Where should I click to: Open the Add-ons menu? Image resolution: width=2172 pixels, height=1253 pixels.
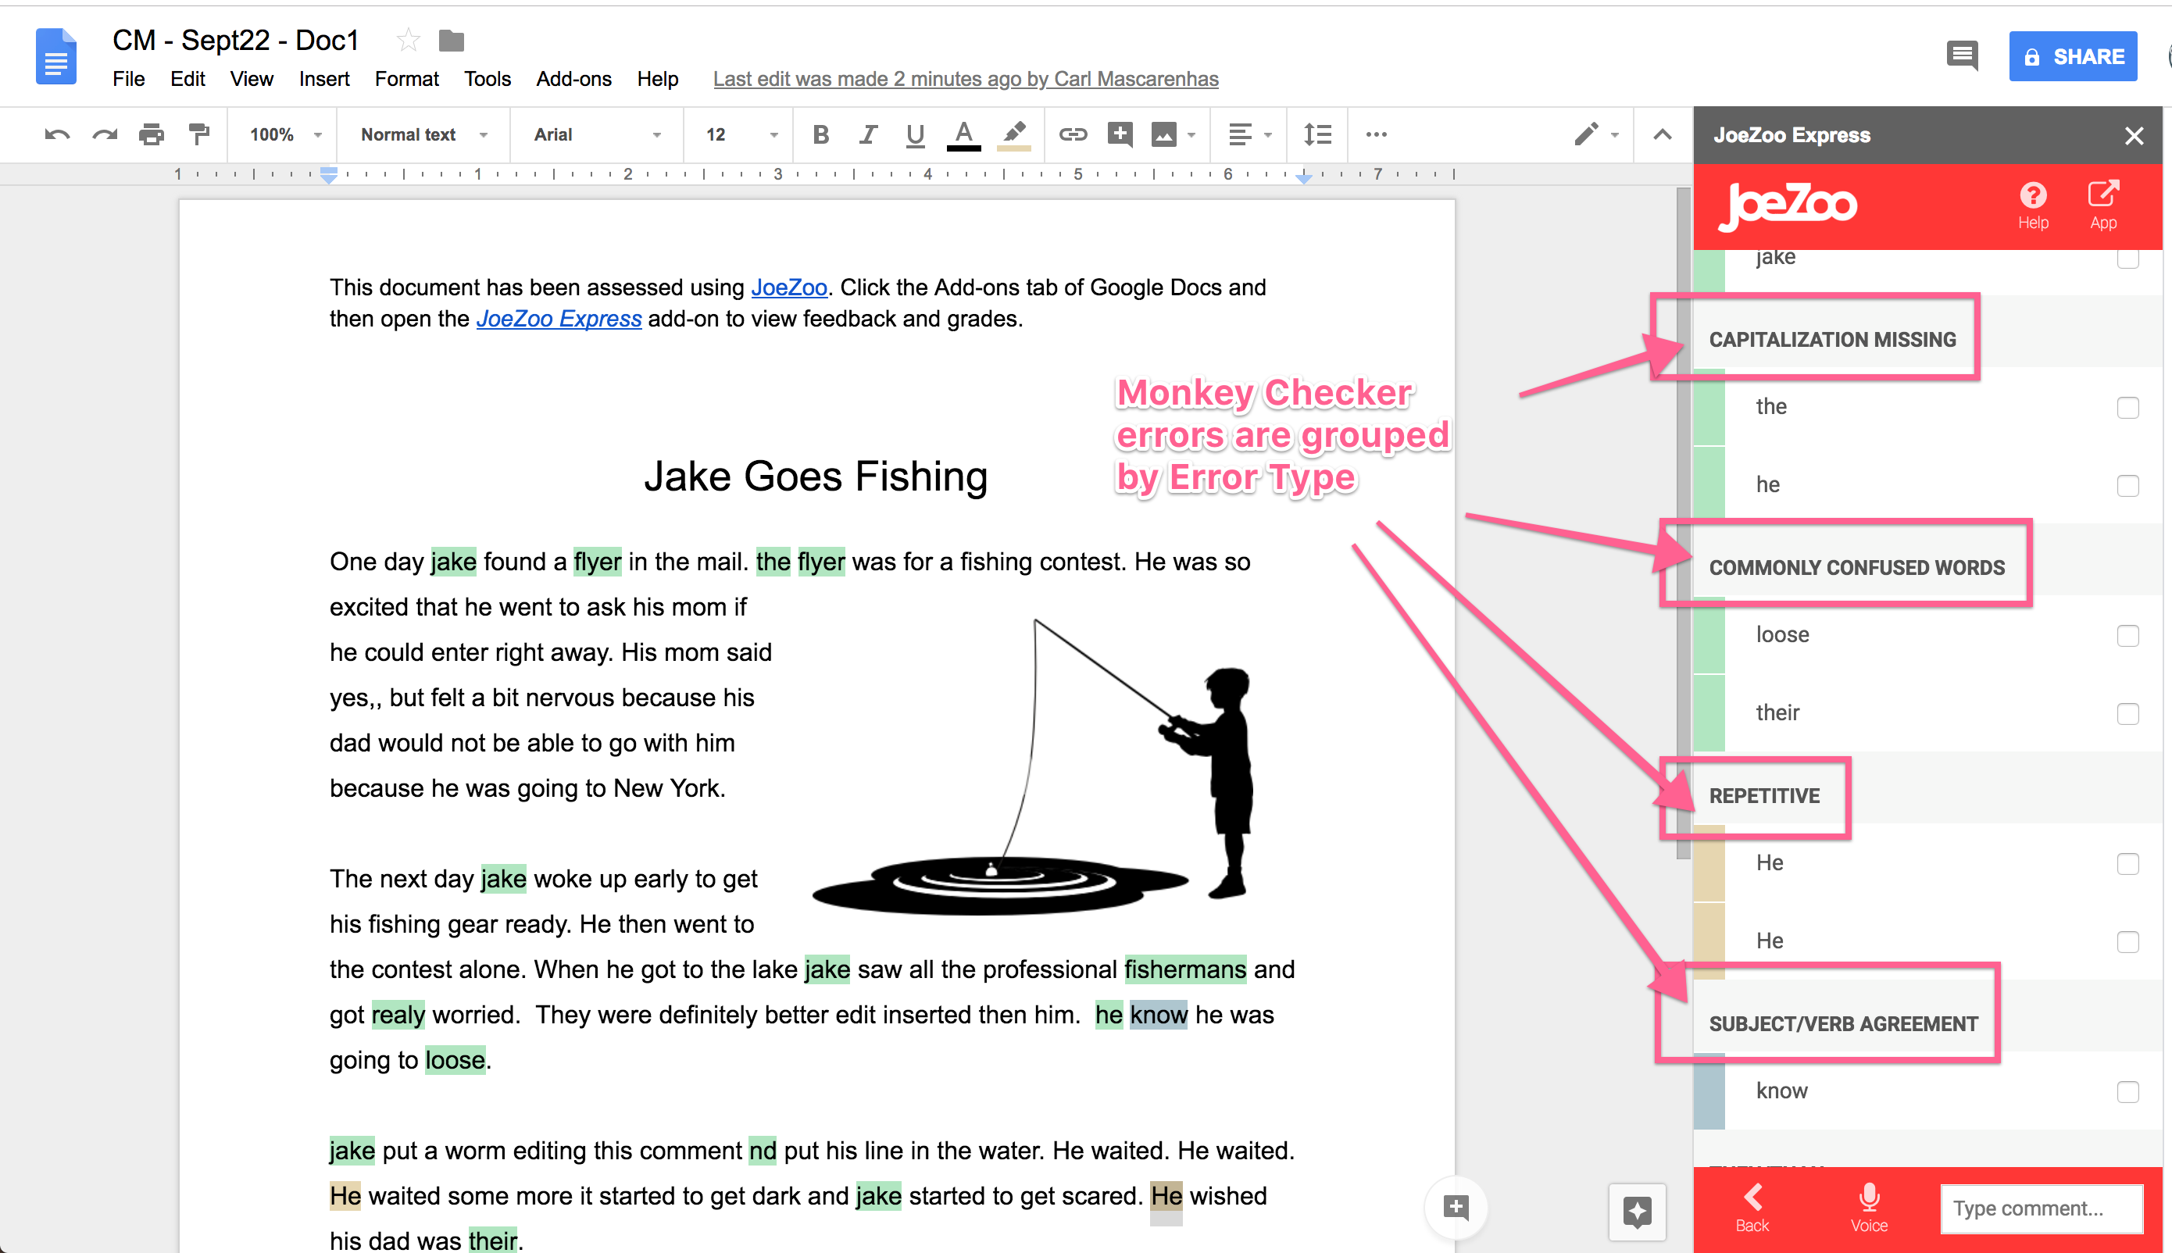click(x=573, y=79)
